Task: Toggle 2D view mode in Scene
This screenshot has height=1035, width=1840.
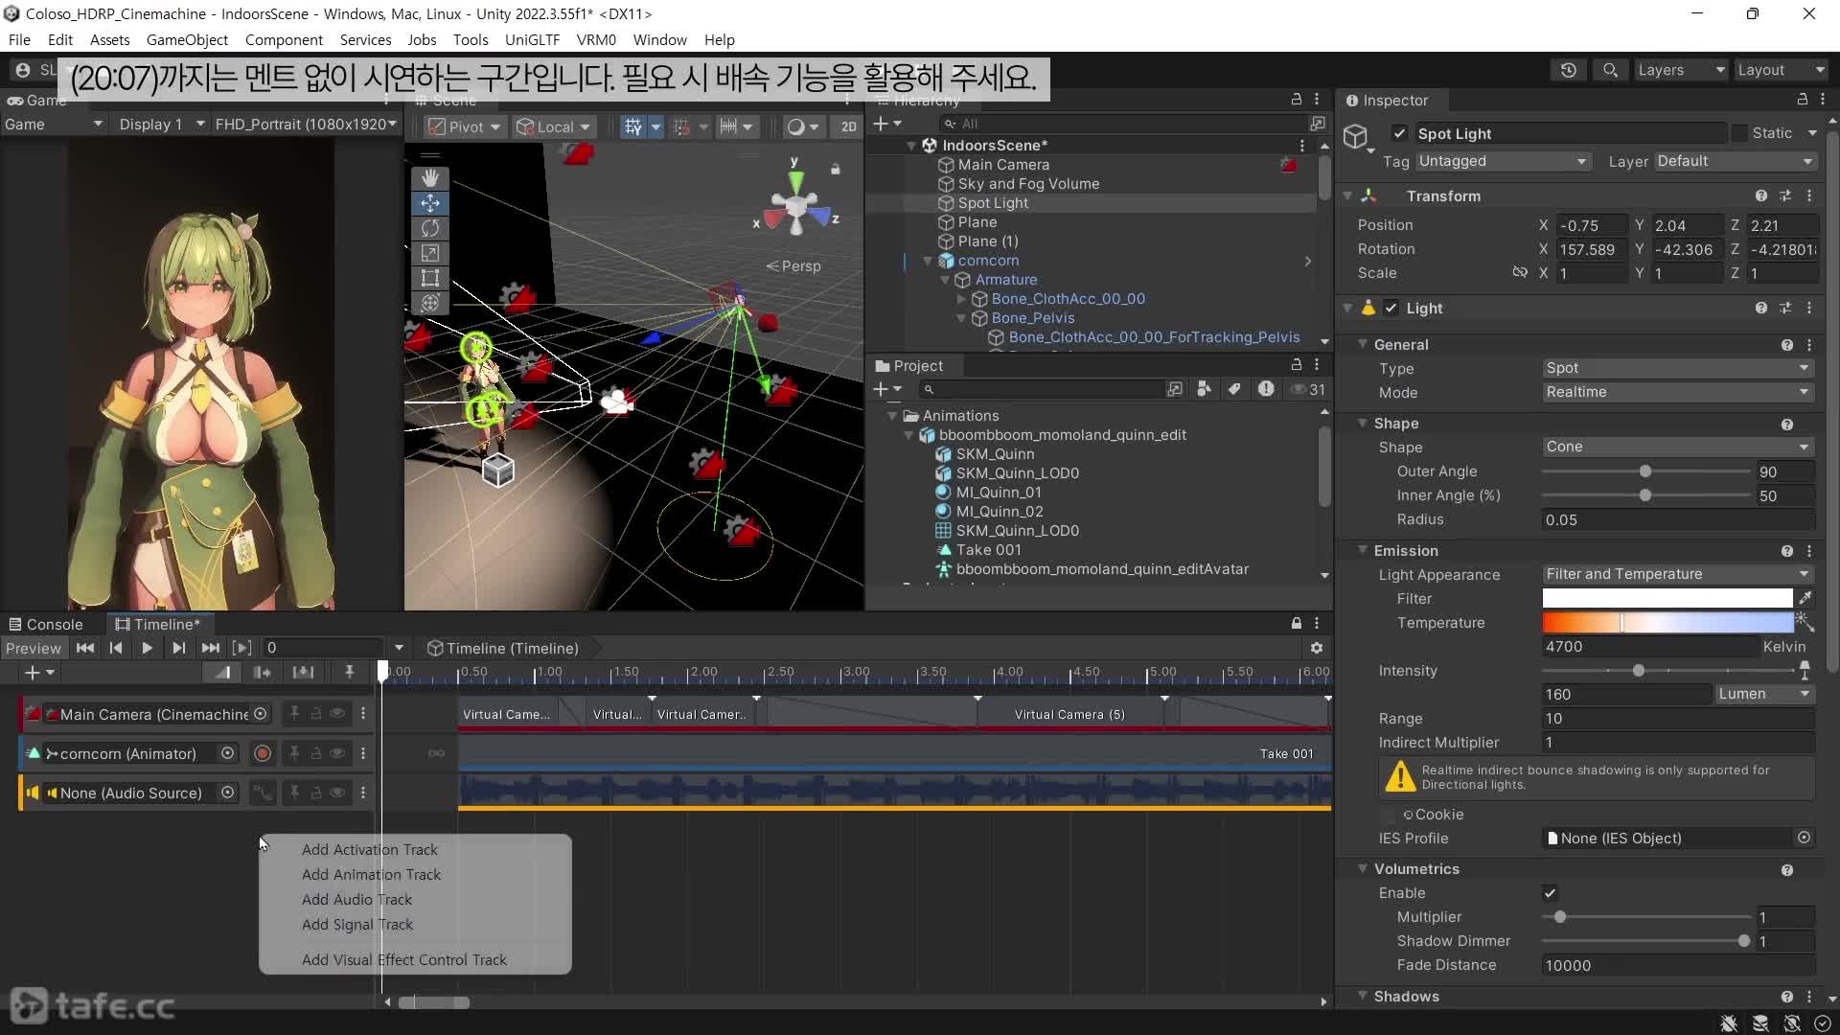Action: coord(848,126)
